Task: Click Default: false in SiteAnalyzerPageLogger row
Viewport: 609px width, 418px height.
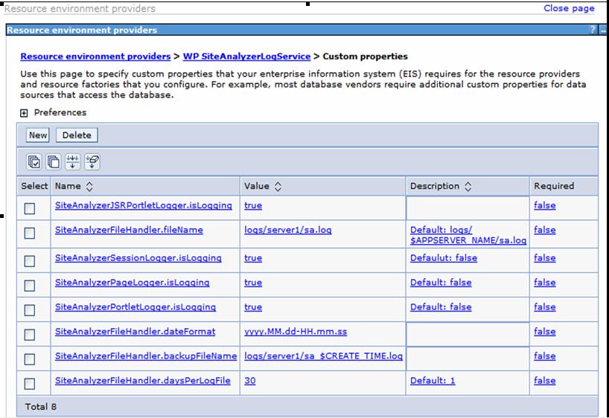Action: (441, 282)
